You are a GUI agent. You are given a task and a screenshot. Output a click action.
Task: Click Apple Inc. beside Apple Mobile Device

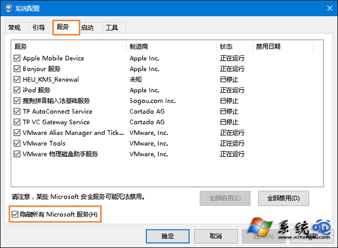(x=144, y=58)
